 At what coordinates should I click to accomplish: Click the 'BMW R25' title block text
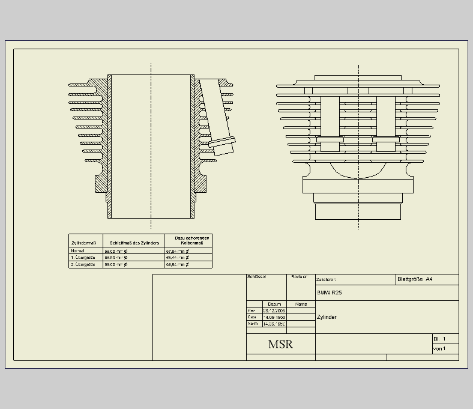click(x=330, y=292)
